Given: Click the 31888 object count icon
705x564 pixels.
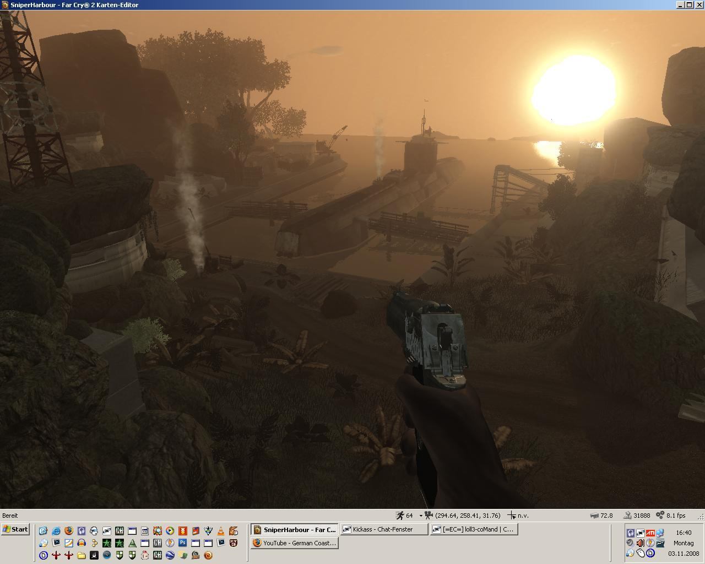Looking at the screenshot, I should pos(627,516).
